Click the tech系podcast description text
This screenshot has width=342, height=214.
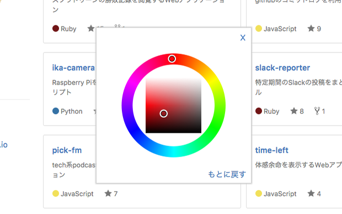[74, 170]
